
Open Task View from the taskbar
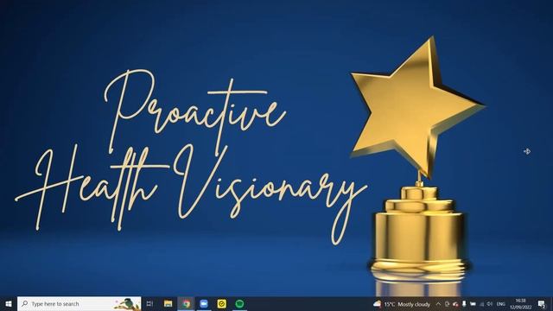tap(149, 303)
